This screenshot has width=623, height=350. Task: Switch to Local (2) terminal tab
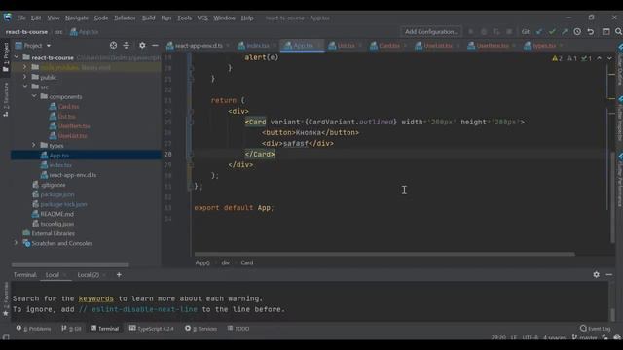(89, 274)
